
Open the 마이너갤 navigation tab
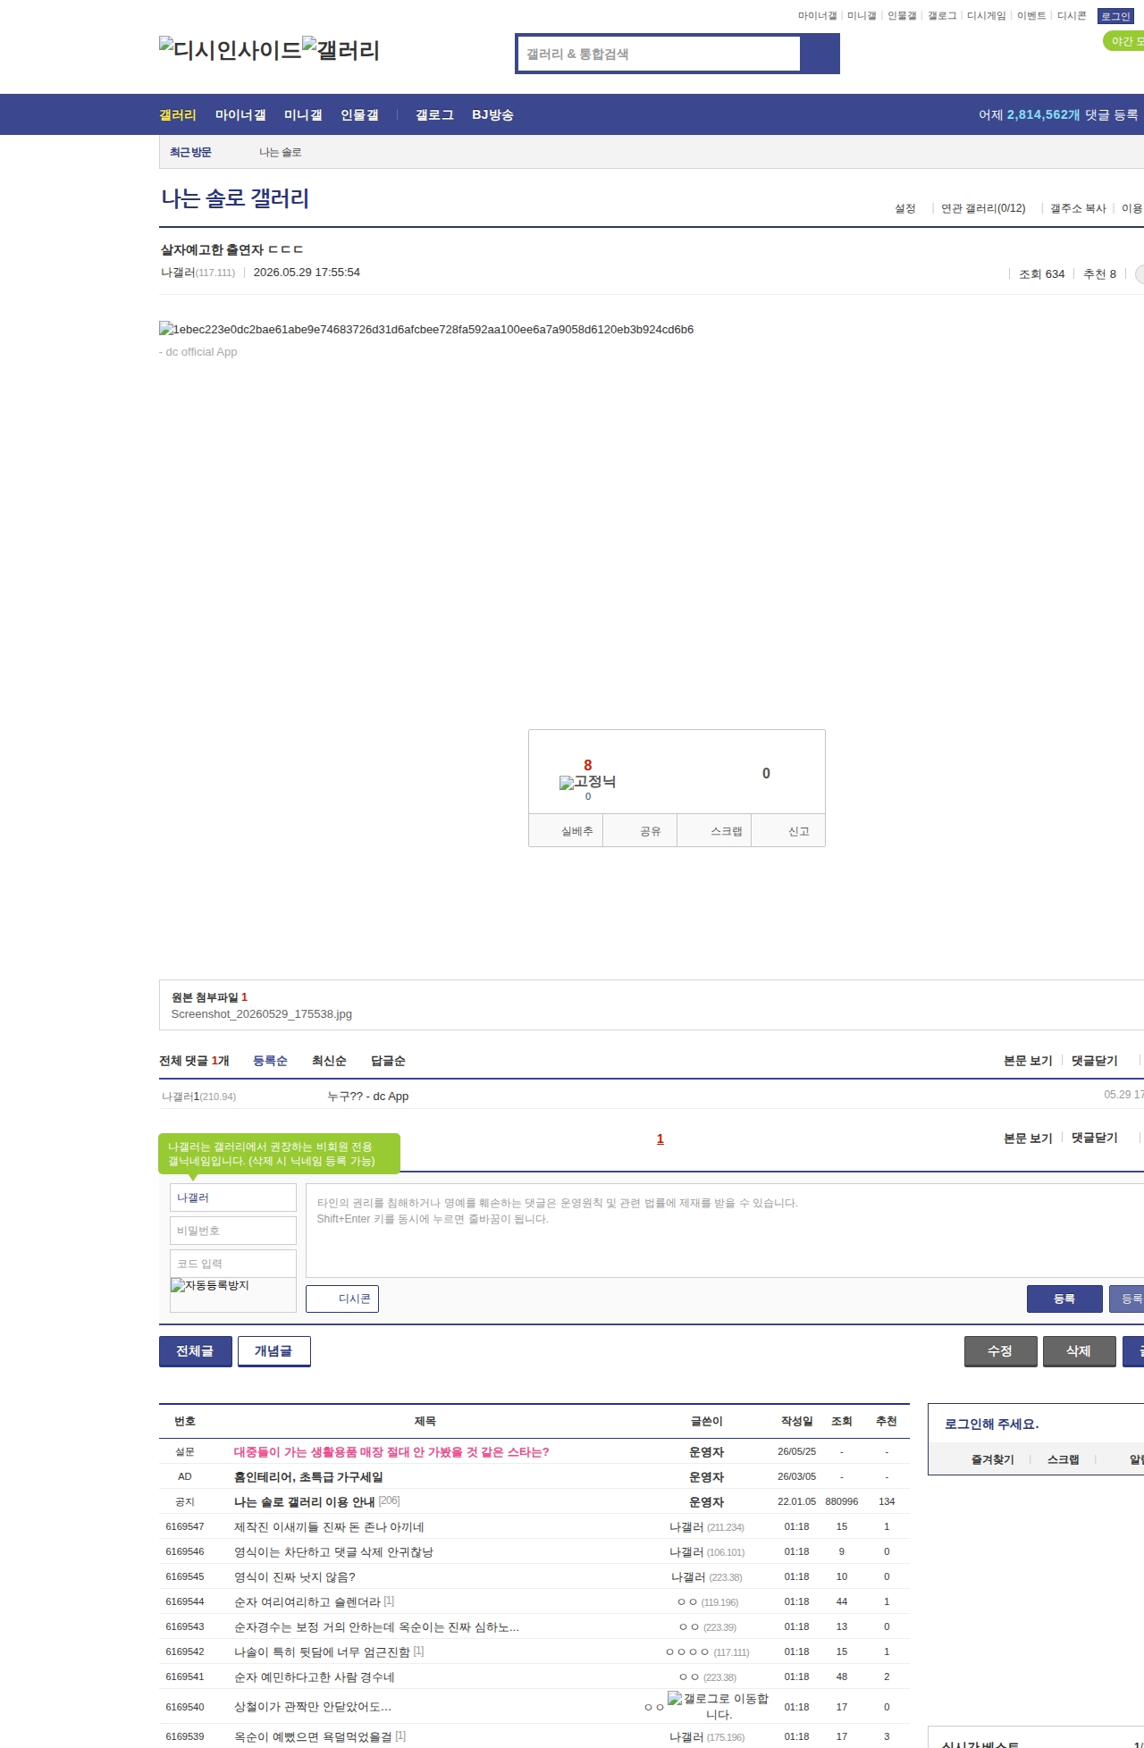click(240, 114)
